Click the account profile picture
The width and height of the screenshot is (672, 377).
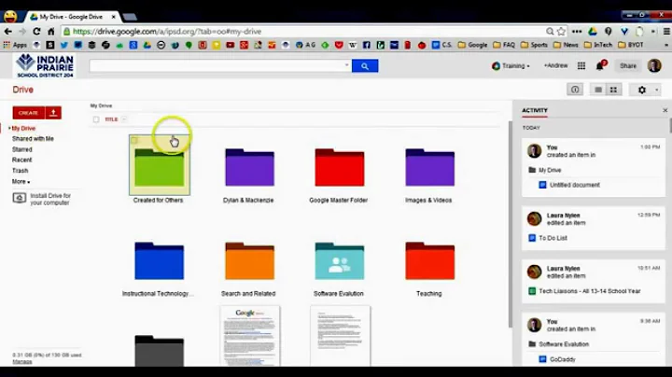point(654,65)
